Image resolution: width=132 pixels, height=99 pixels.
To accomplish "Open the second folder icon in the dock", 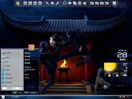I will [97, 3].
